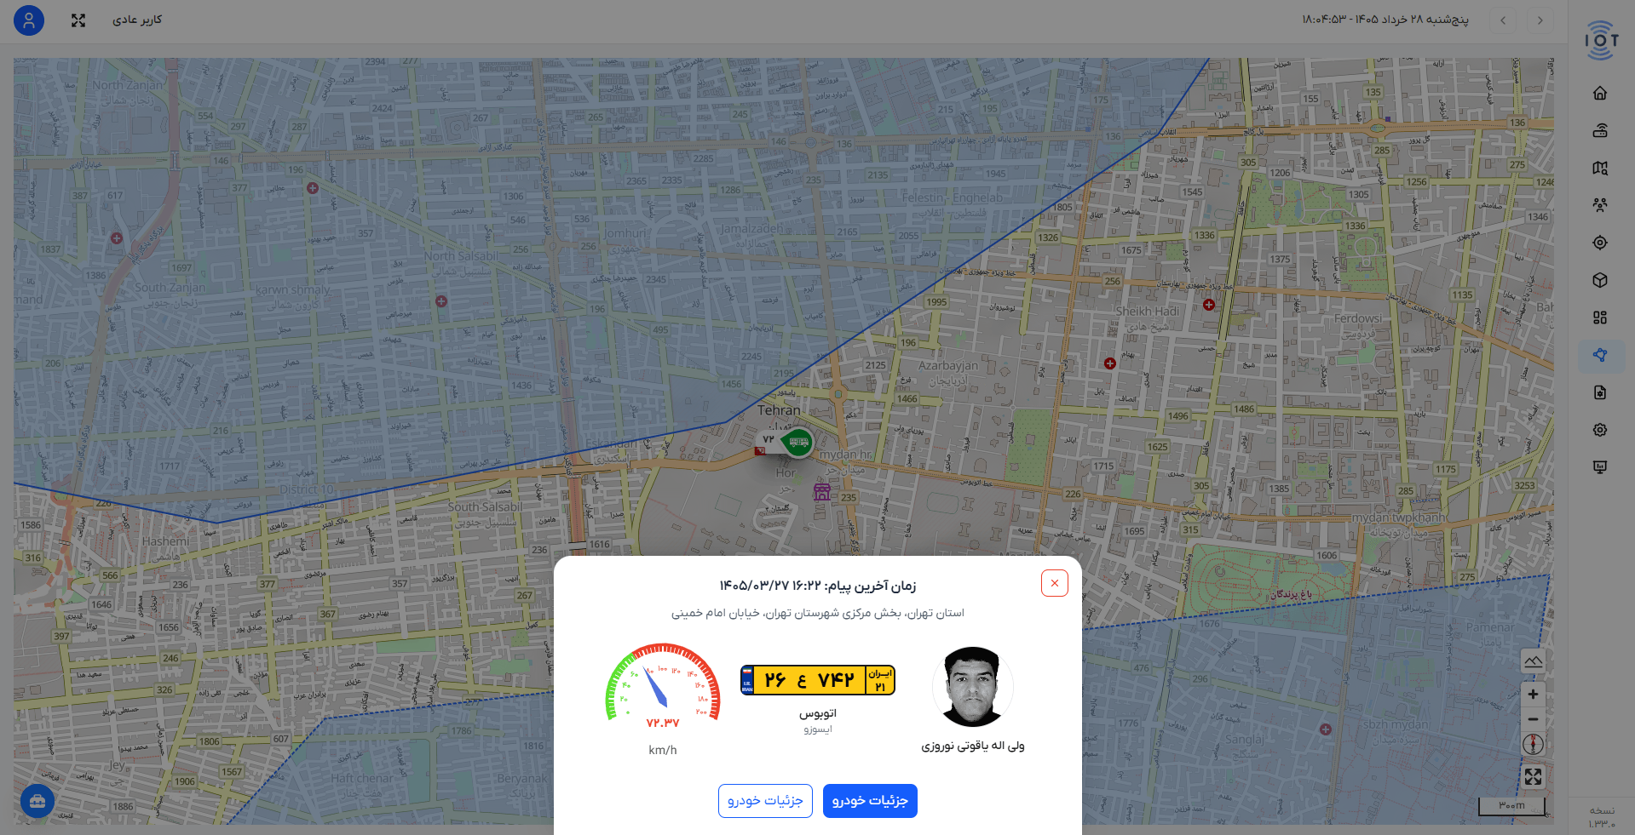Click the purple shop marker on map
The image size is (1635, 835).
click(822, 492)
